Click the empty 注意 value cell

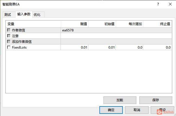[x=116, y=36]
